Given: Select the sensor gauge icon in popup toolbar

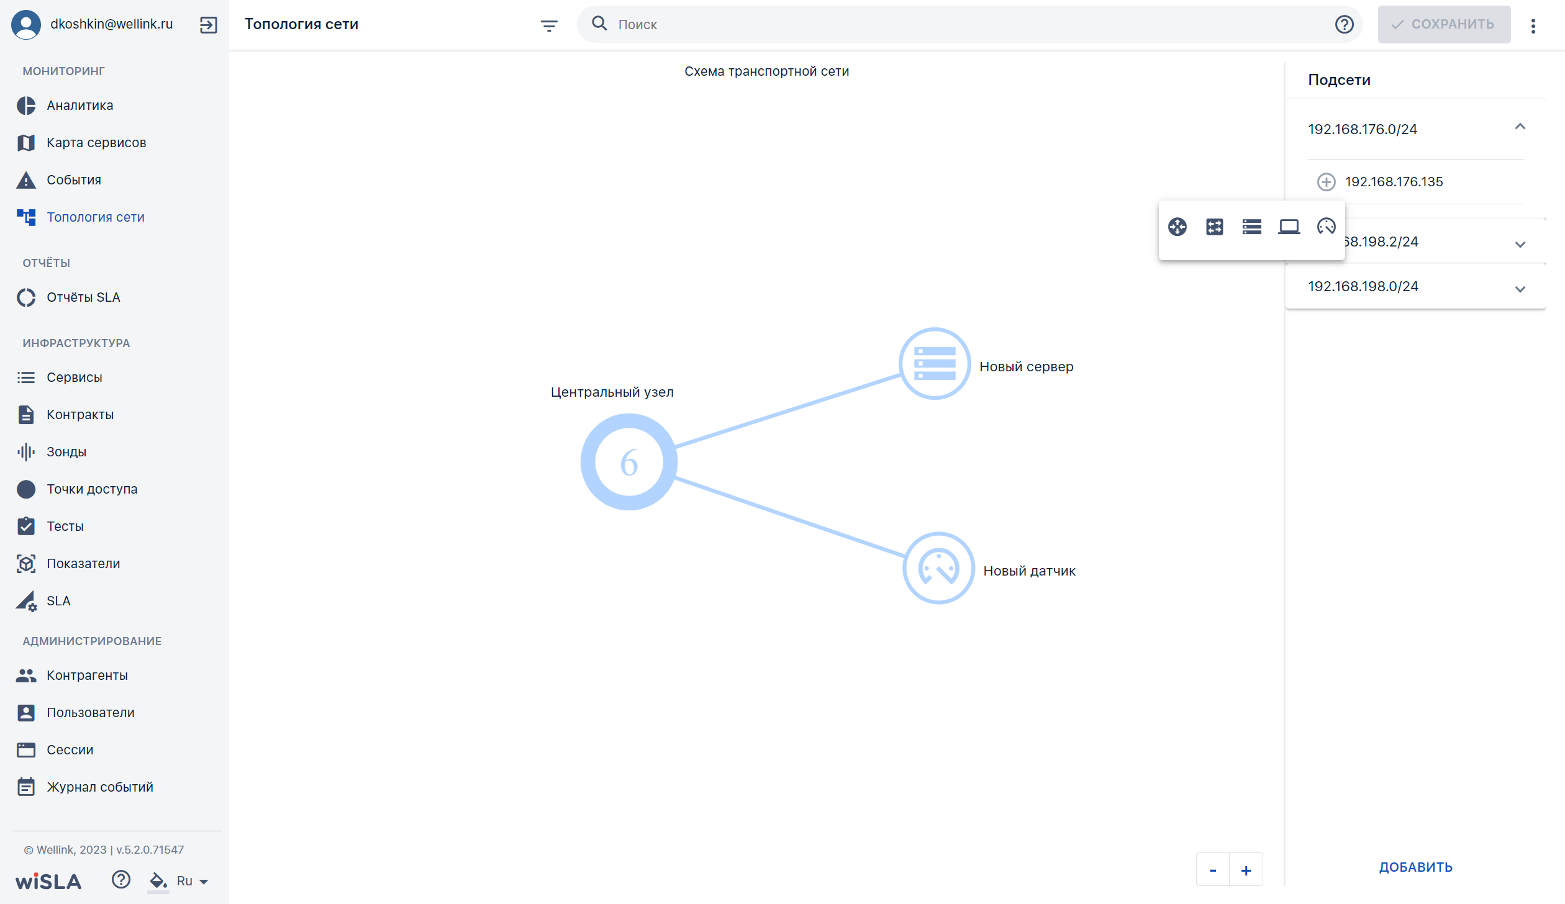Looking at the screenshot, I should (x=1326, y=227).
